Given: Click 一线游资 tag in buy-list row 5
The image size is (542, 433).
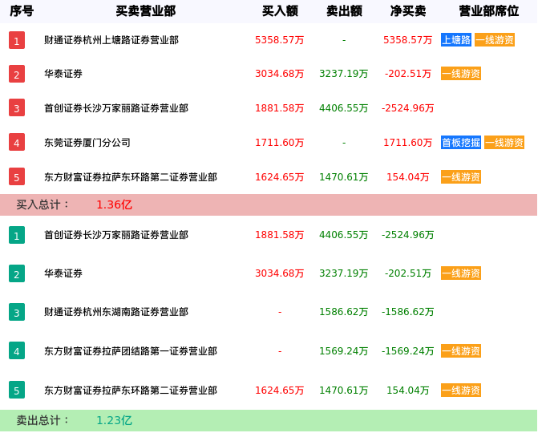Looking at the screenshot, I should click(x=461, y=177).
